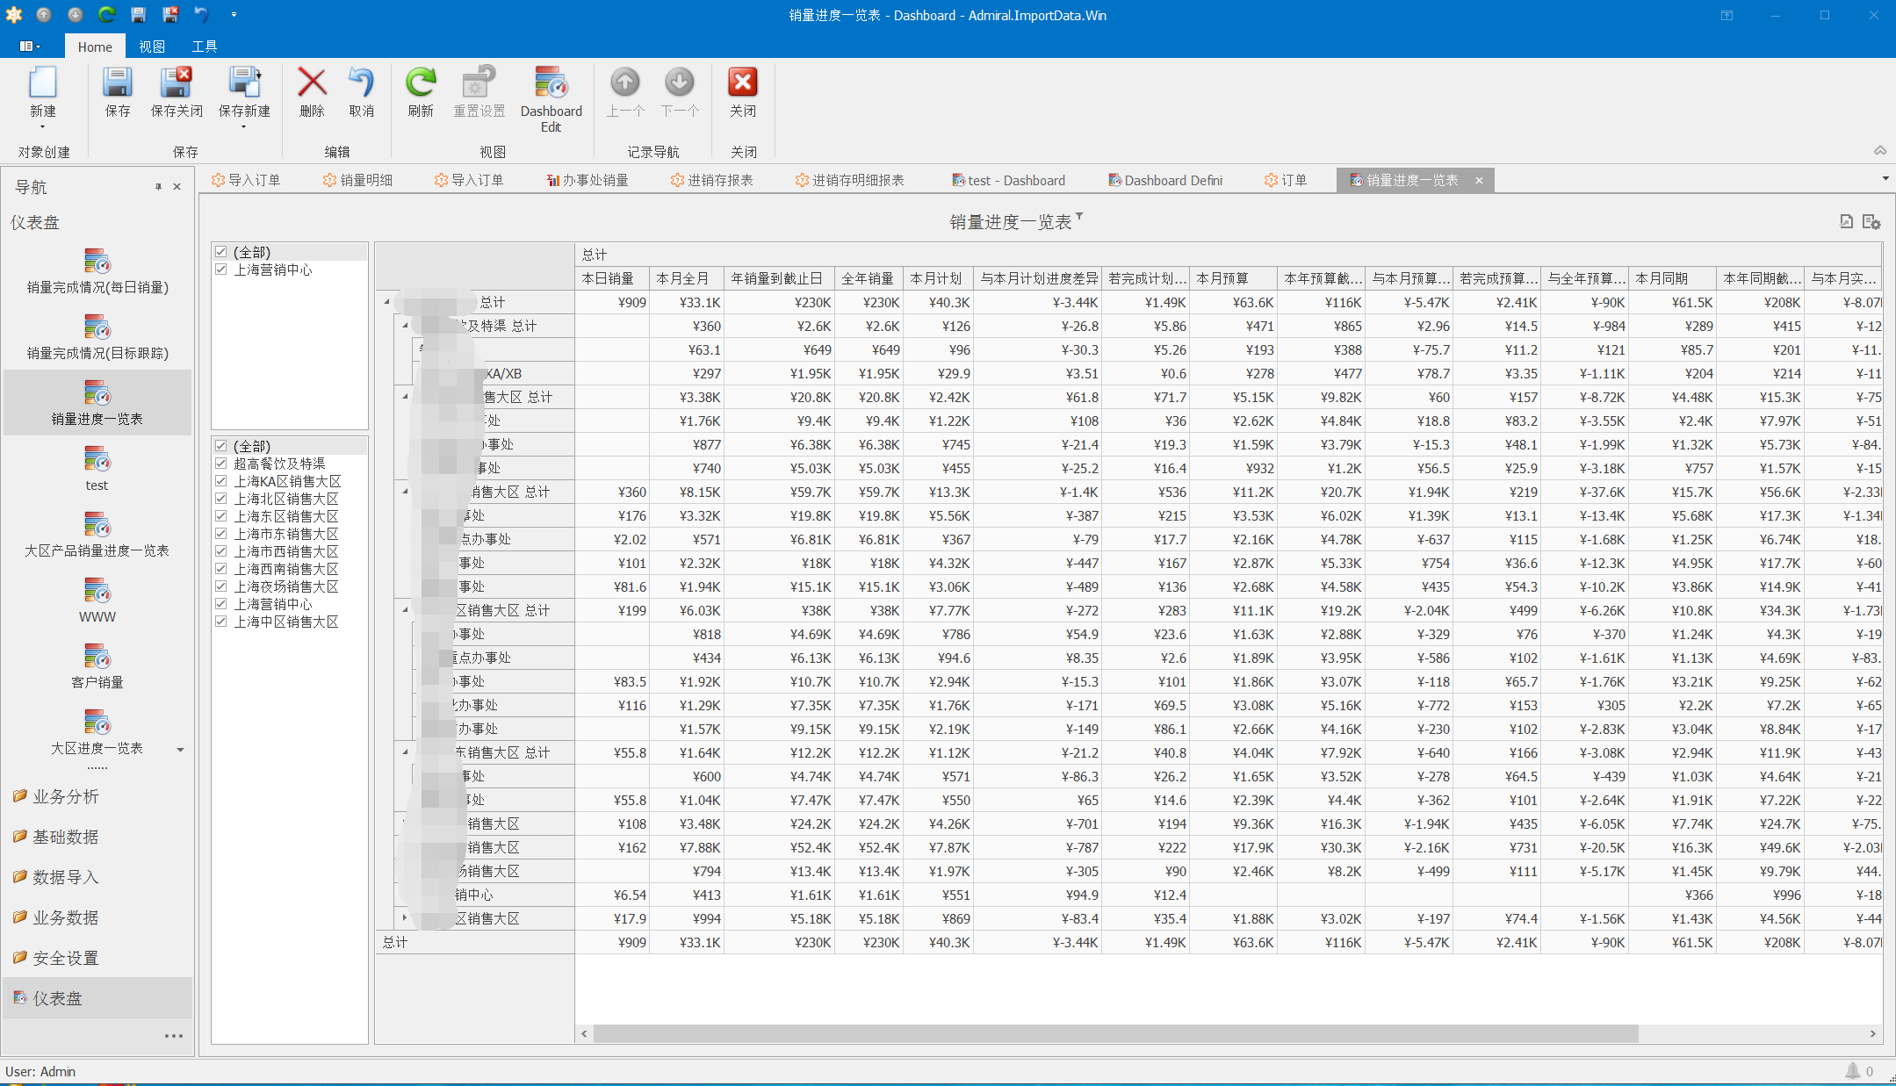Viewport: 1896px width, 1086px height.
Task: Click the navigation panel more options dots
Action: tap(174, 1036)
